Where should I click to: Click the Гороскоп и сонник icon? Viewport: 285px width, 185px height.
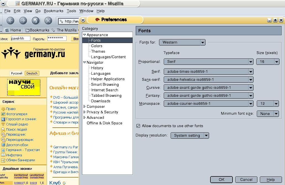point(3,119)
